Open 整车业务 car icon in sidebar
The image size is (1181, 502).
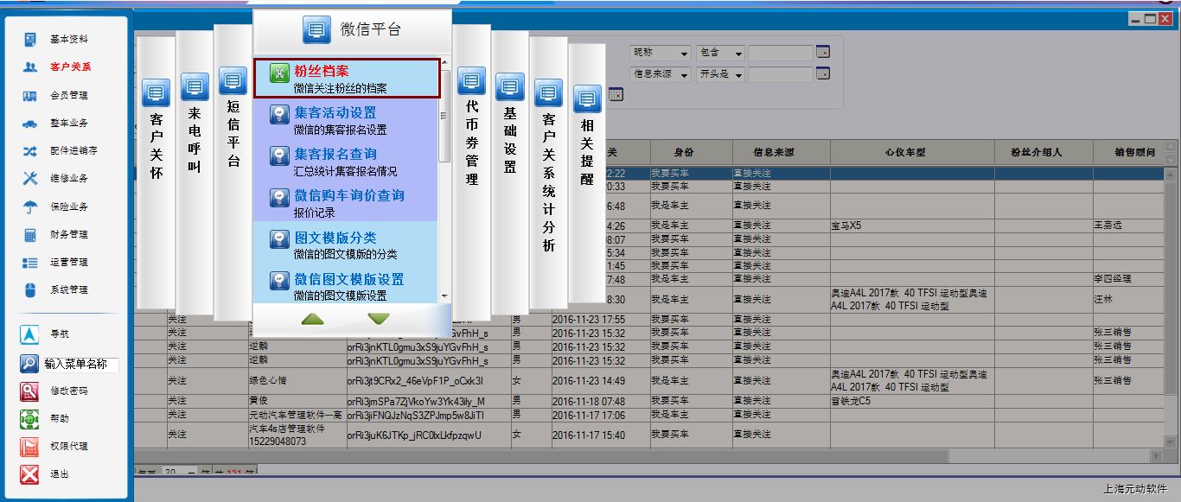tap(30, 123)
